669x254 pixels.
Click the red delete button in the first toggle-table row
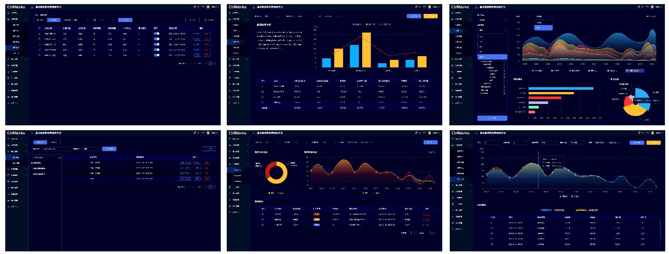click(x=207, y=34)
